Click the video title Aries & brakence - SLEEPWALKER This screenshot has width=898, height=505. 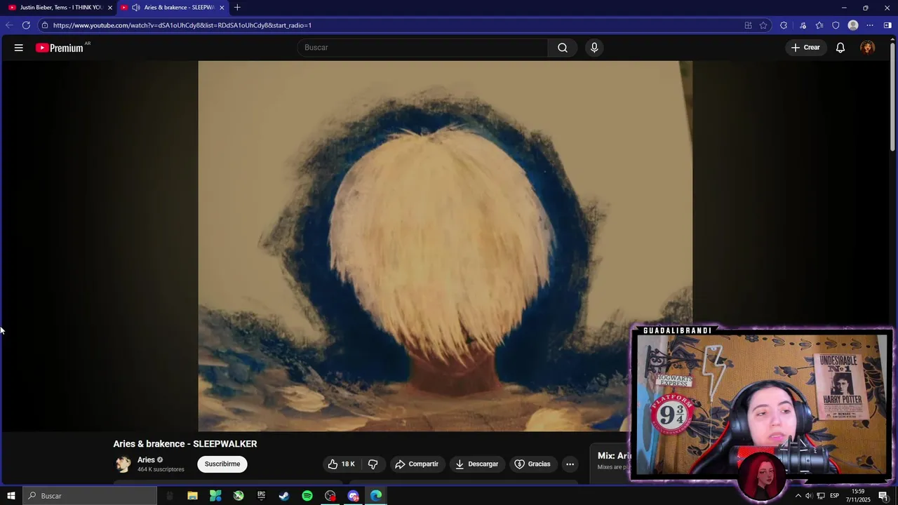(x=185, y=444)
